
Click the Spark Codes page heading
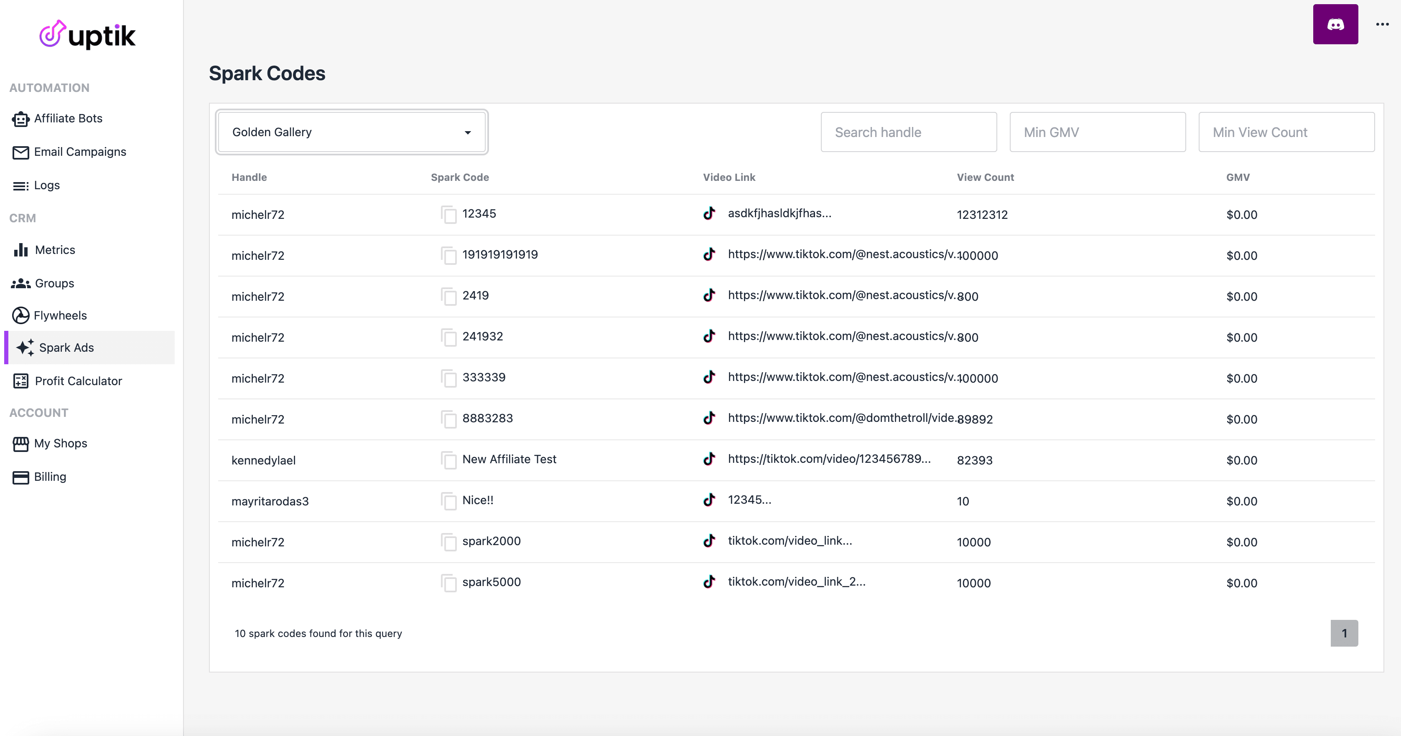[x=267, y=74]
